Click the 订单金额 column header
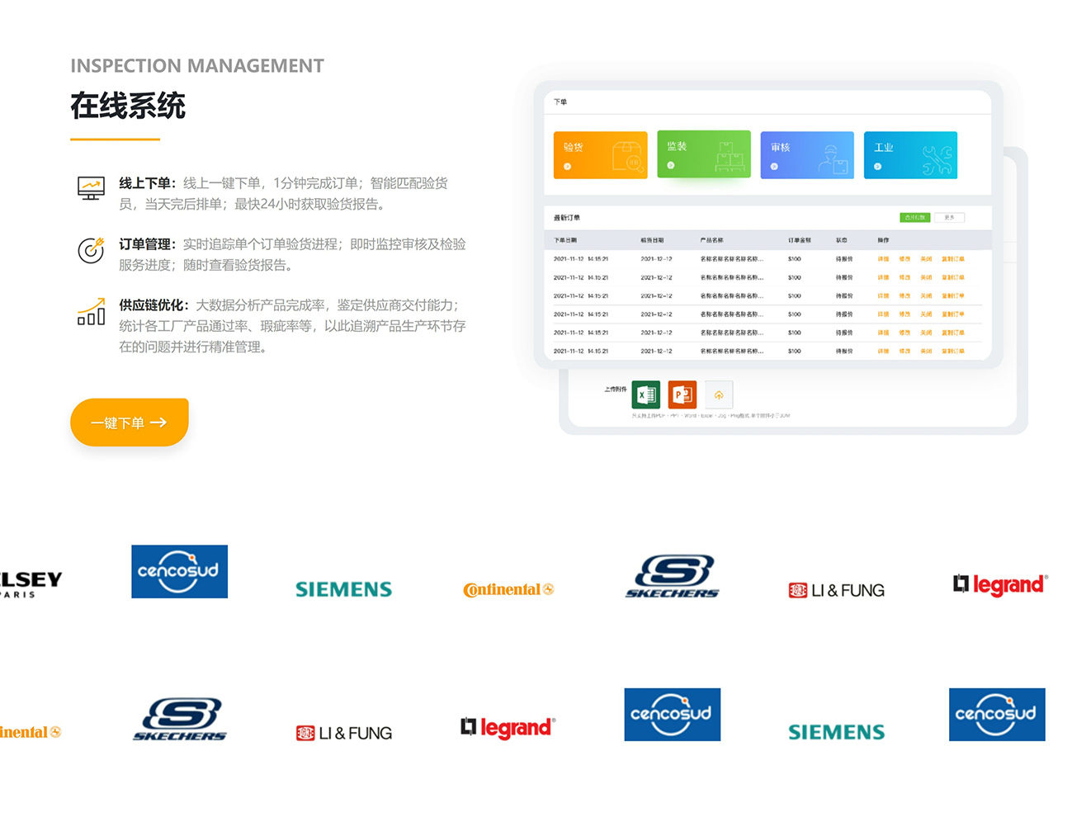Screen dimensions: 1091x817 (x=800, y=240)
